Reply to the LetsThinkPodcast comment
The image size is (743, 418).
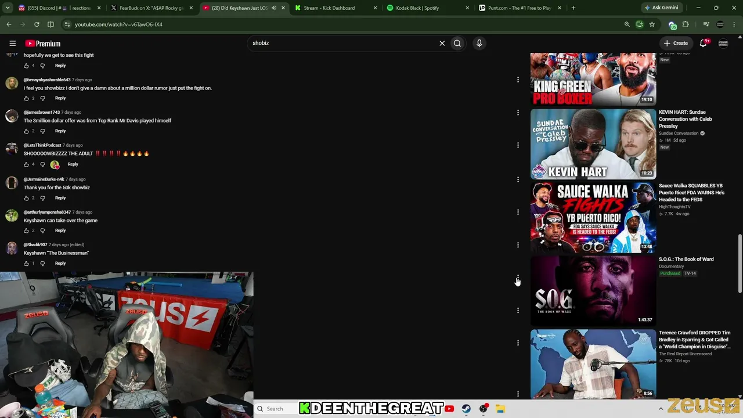pyautogui.click(x=73, y=164)
